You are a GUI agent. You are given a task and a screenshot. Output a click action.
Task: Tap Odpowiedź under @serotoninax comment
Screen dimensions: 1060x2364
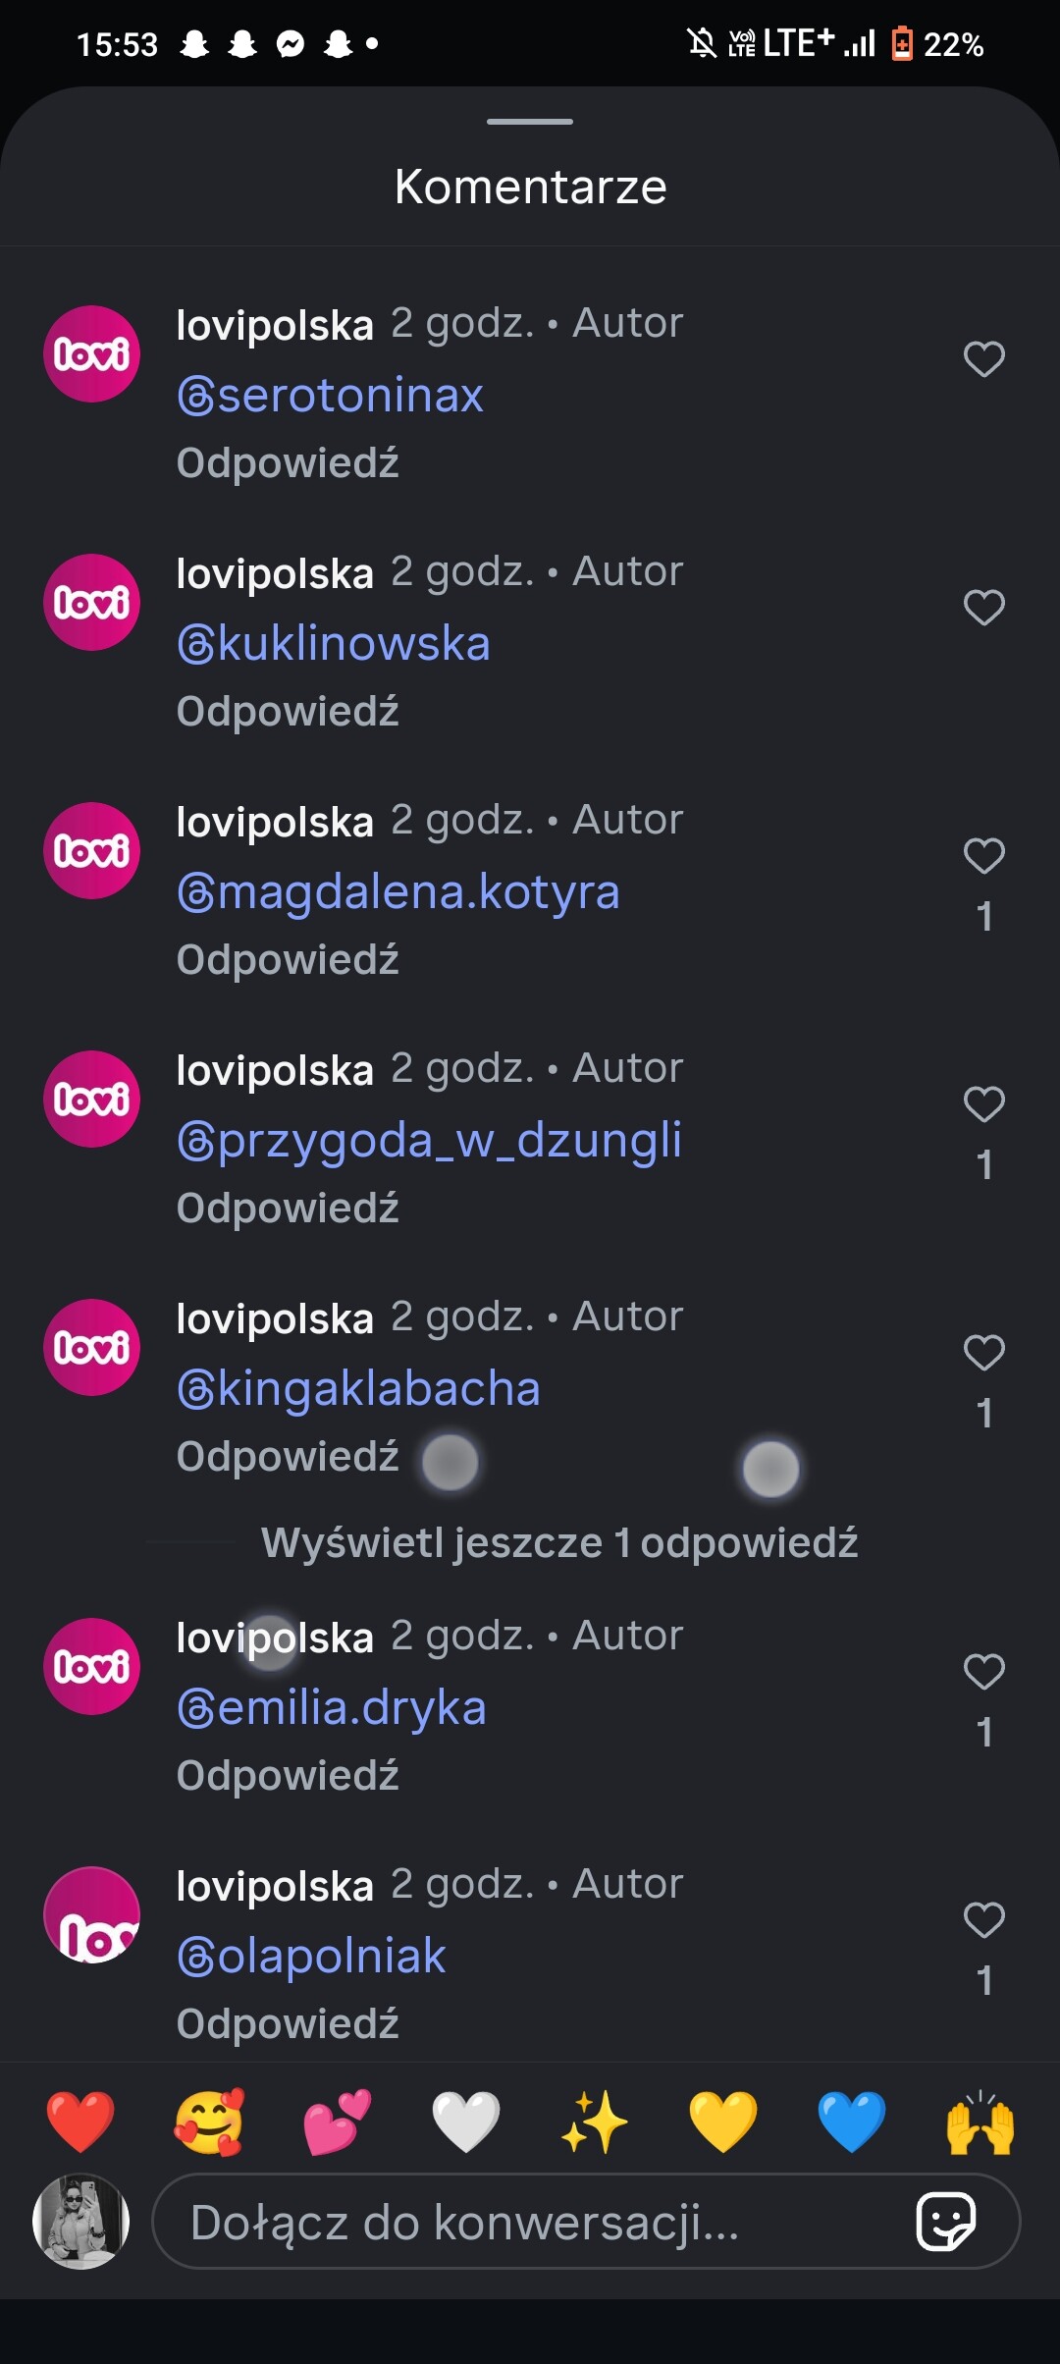click(x=288, y=463)
